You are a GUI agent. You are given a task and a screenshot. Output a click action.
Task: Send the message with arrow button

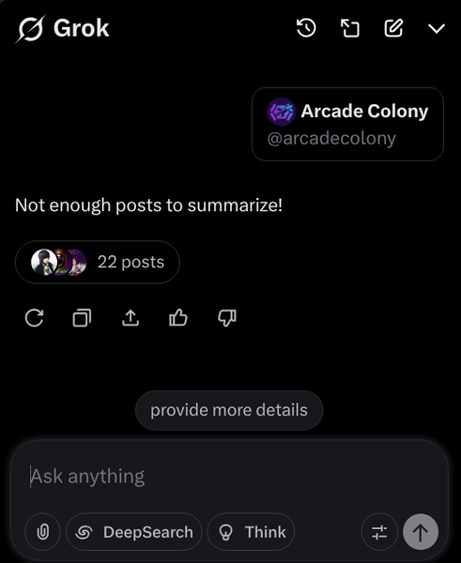(421, 532)
